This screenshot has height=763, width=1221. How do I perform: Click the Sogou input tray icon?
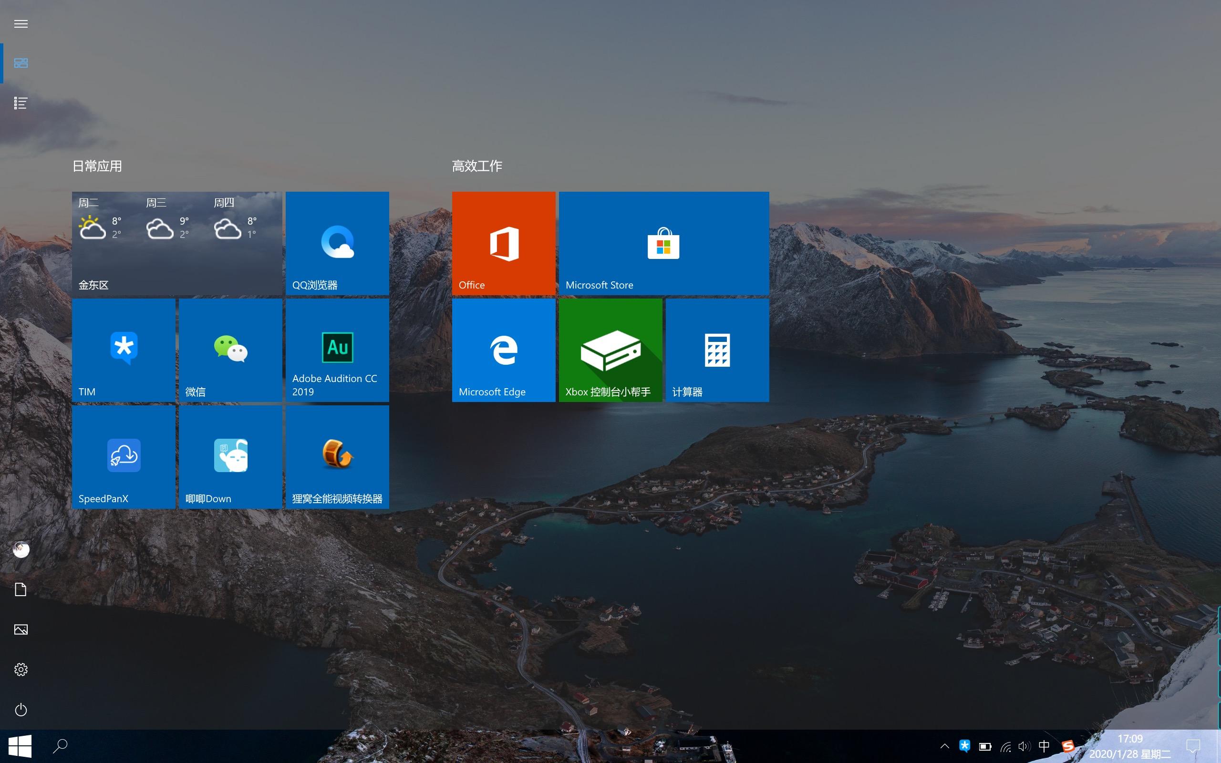[x=1069, y=746]
